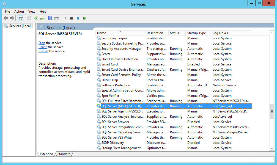The width and height of the screenshot is (277, 165).
Task: Switch to the Standard tab
Action: [64, 154]
